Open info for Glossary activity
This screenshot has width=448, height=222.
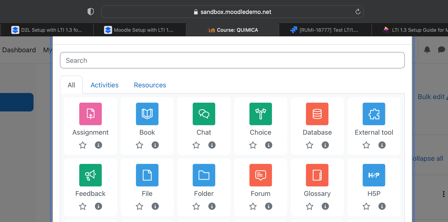(325, 206)
